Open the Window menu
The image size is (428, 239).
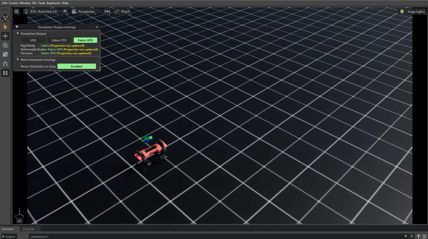coord(25,3)
